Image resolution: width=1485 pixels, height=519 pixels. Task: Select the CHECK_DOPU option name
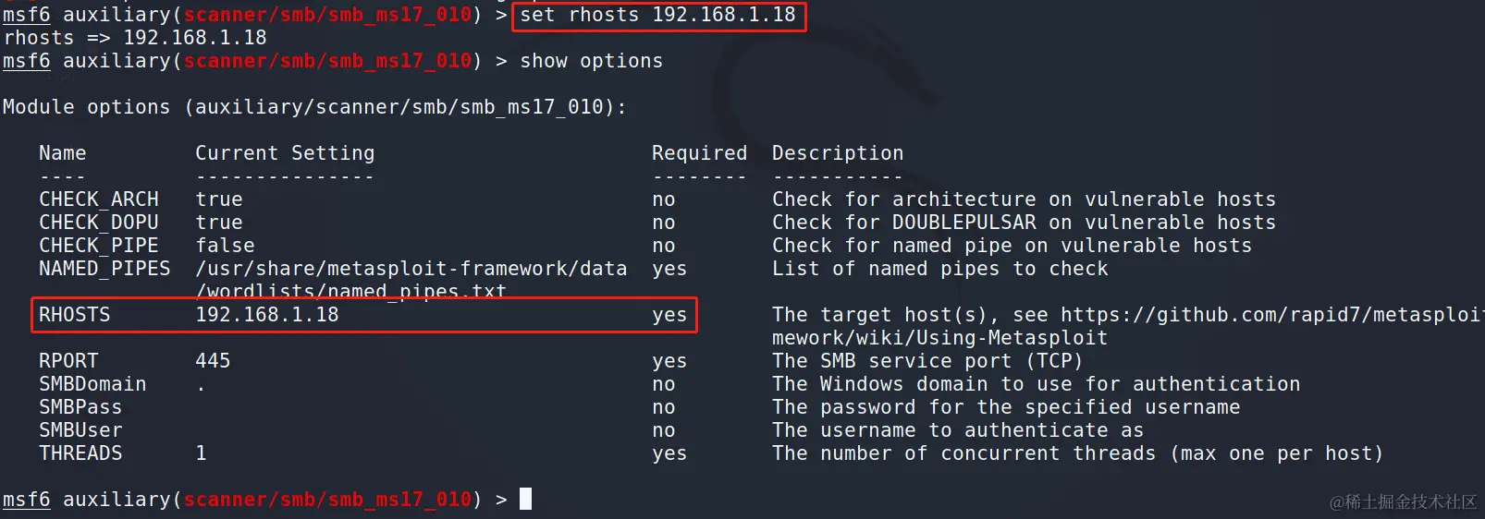(99, 223)
